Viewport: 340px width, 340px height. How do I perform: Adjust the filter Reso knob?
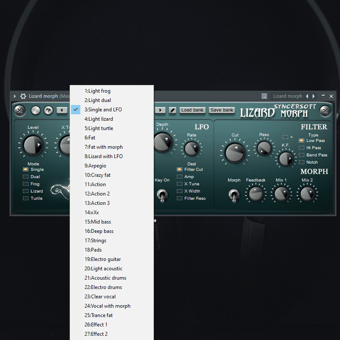pos(264,148)
